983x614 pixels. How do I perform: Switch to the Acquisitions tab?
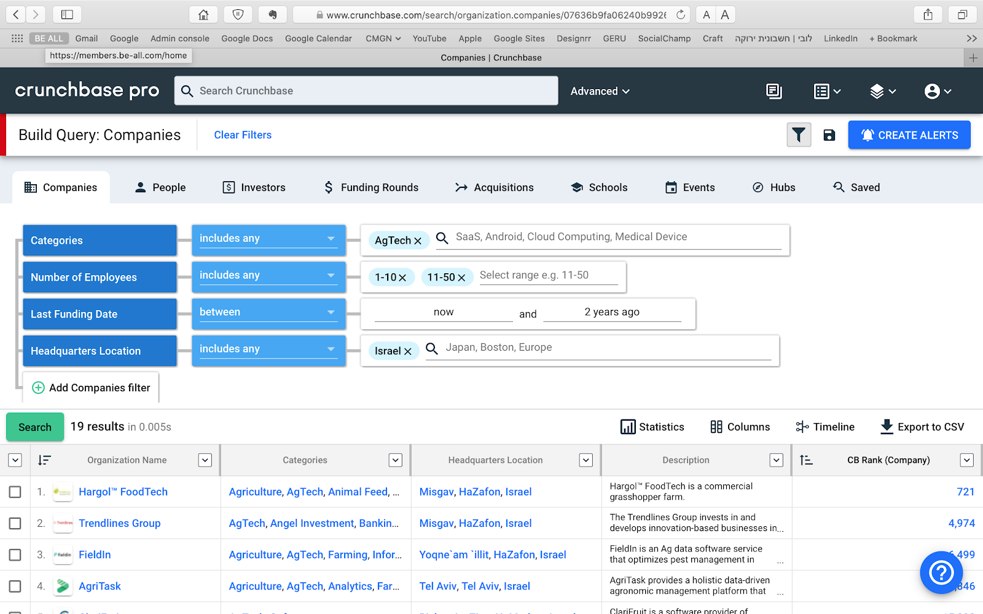(x=495, y=187)
